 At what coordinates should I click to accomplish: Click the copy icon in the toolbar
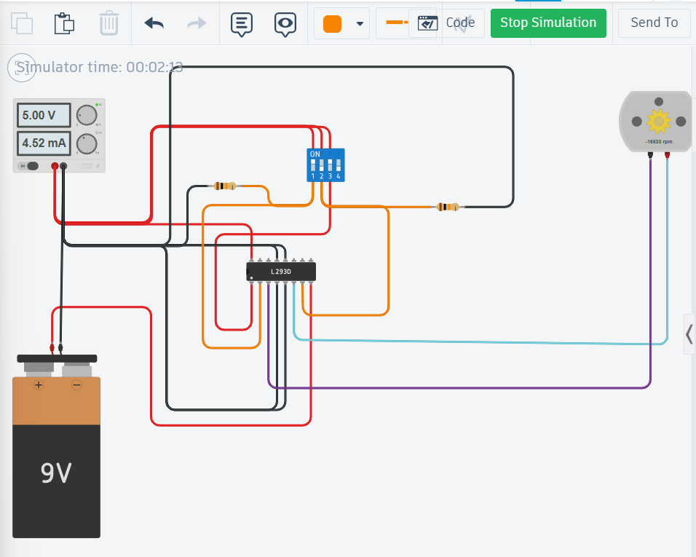point(22,23)
